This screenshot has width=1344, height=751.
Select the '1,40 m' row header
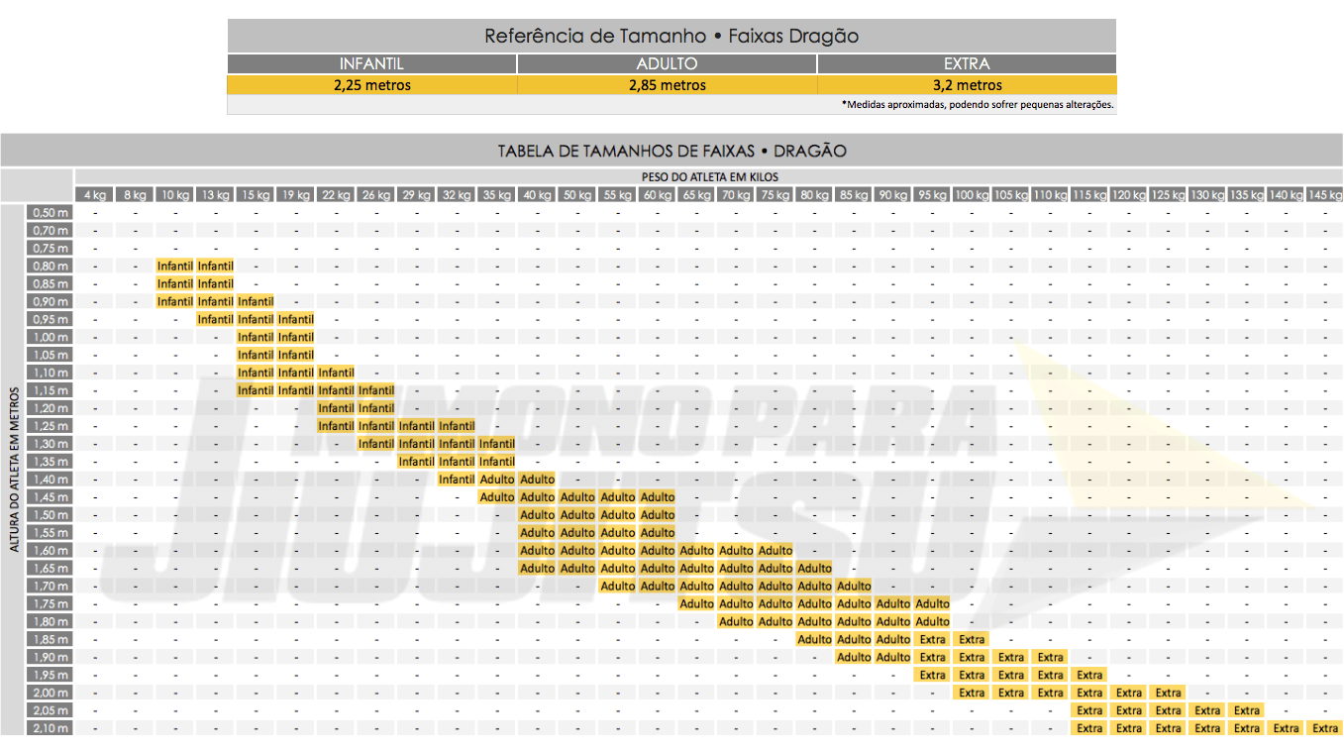[x=50, y=480]
